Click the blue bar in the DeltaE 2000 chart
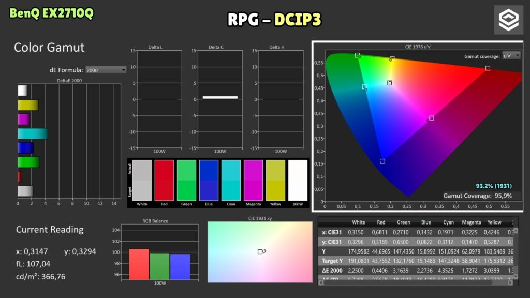Viewport: 530px width, 298px height. 26,147
